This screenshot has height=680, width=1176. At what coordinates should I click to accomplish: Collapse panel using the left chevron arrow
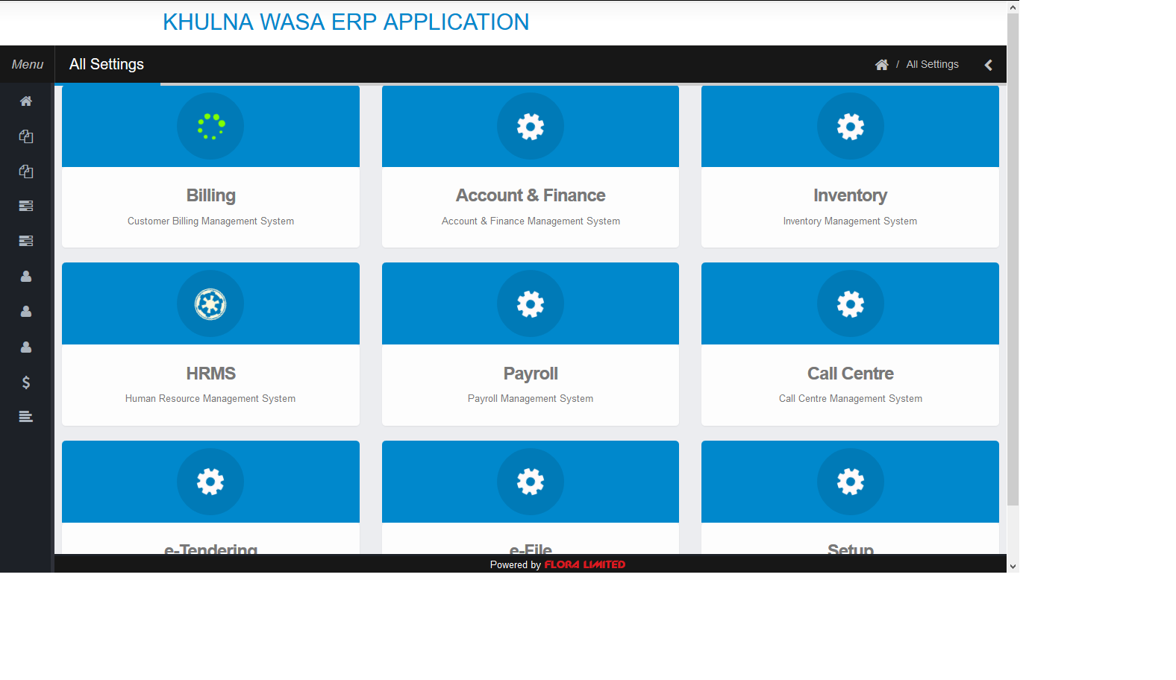point(988,65)
